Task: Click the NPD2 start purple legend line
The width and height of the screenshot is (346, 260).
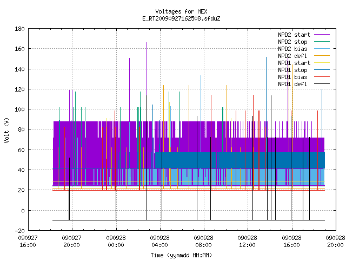Action: pos(322,35)
